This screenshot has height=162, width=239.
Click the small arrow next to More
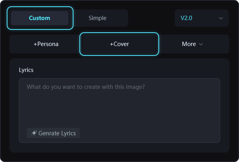[x=201, y=44]
